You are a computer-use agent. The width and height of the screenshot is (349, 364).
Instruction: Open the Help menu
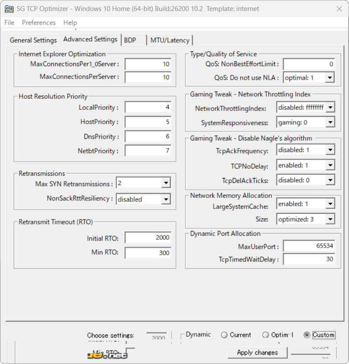70,22
